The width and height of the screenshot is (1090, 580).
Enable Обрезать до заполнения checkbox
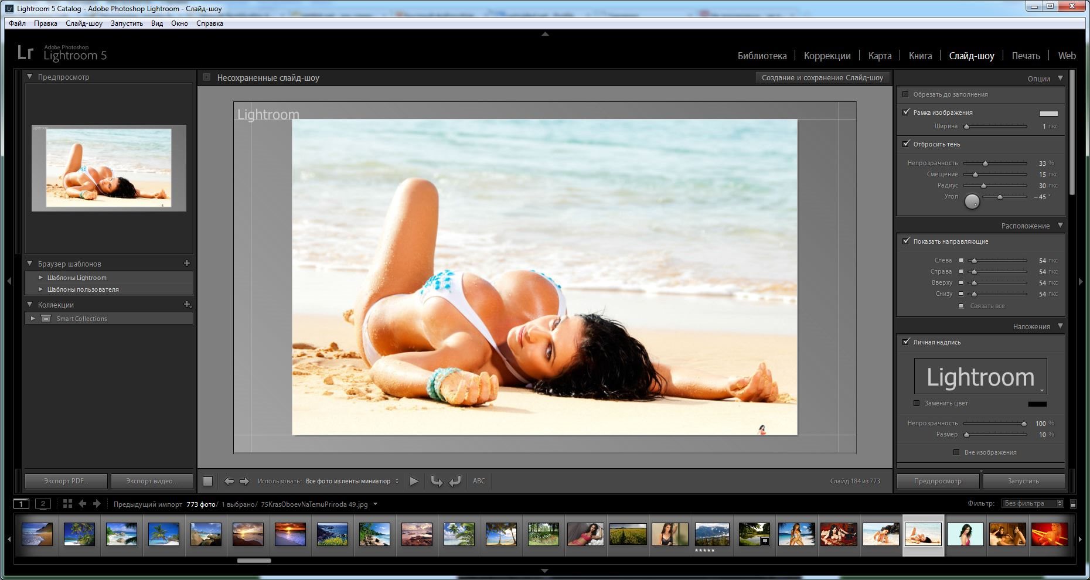[x=905, y=94]
